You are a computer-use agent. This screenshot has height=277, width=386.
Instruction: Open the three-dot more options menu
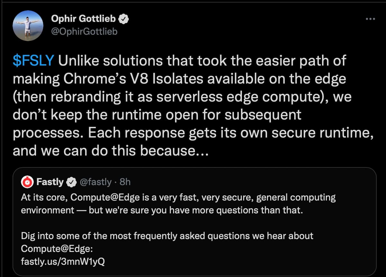point(371,19)
